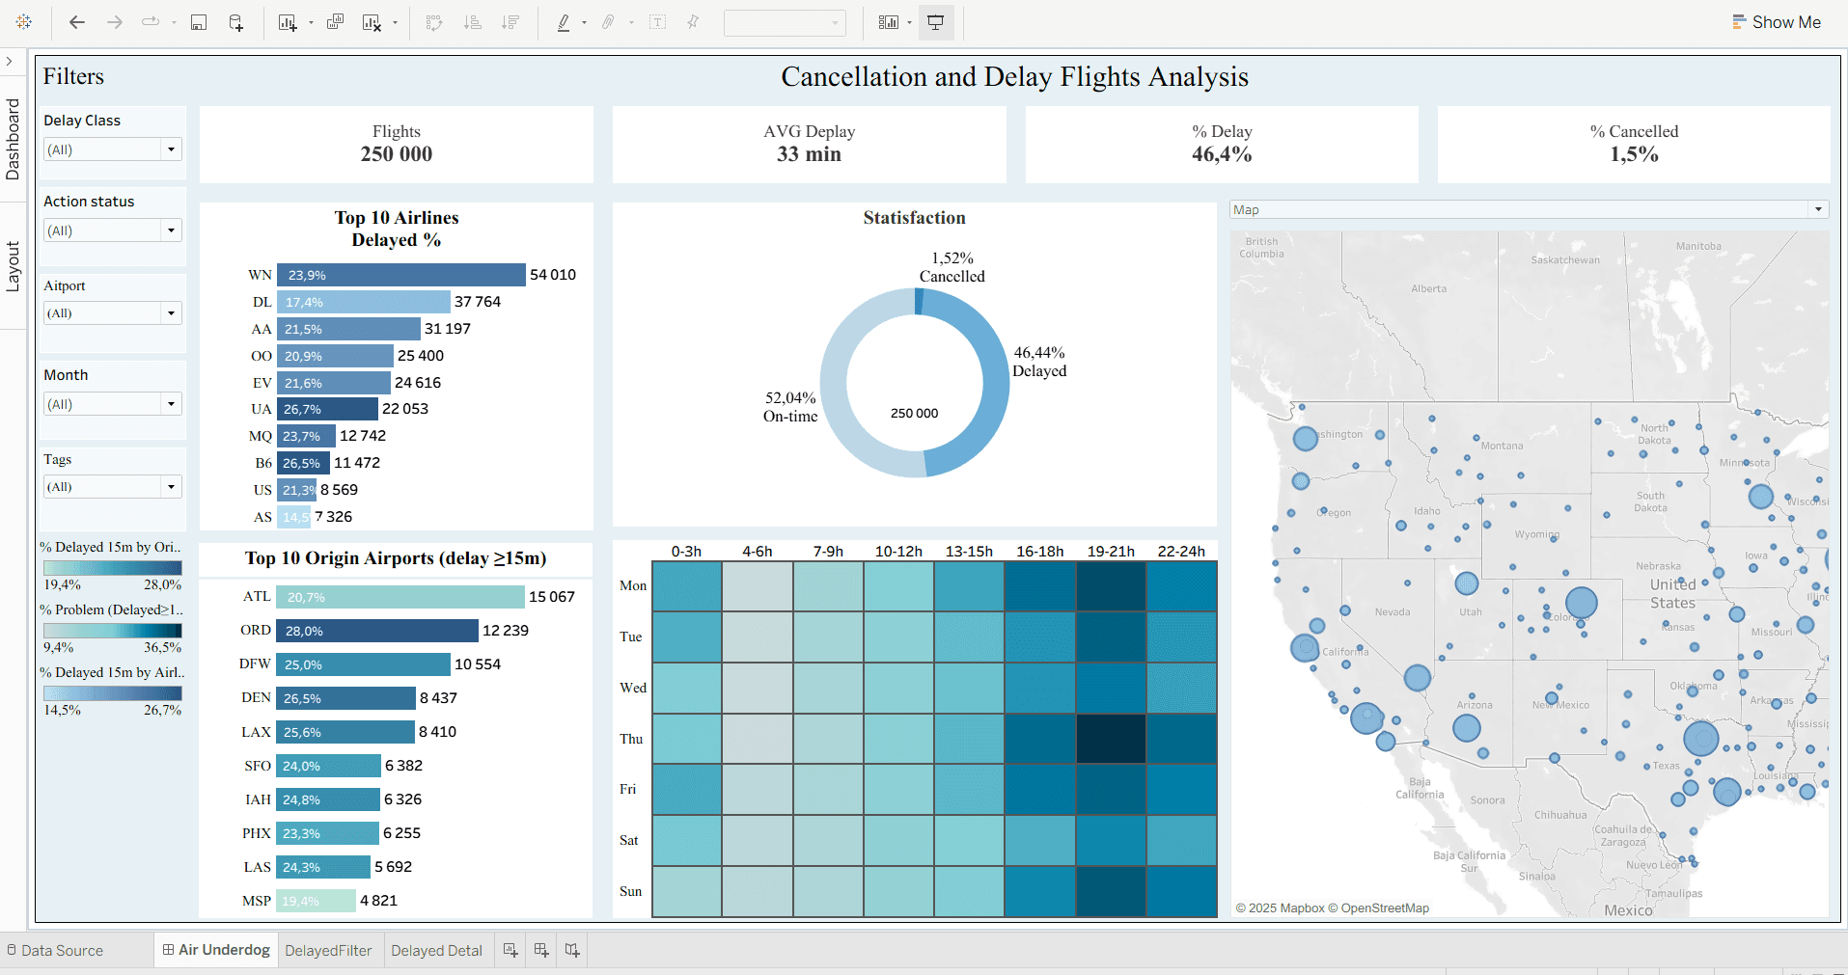Click the New Dashboard icon near sheet tabs

pos(540,950)
